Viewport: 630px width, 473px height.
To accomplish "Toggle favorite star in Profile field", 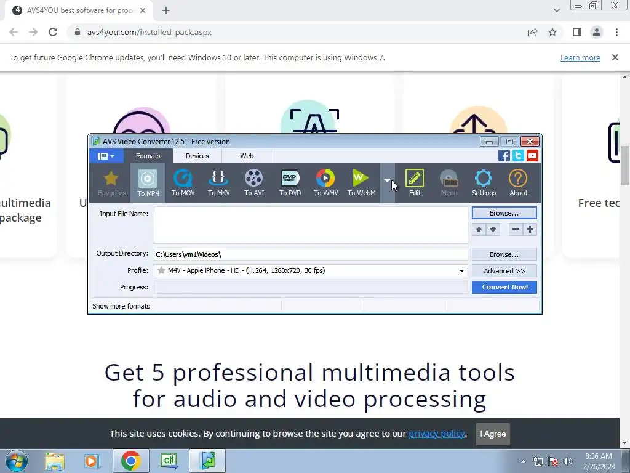I will tap(161, 270).
